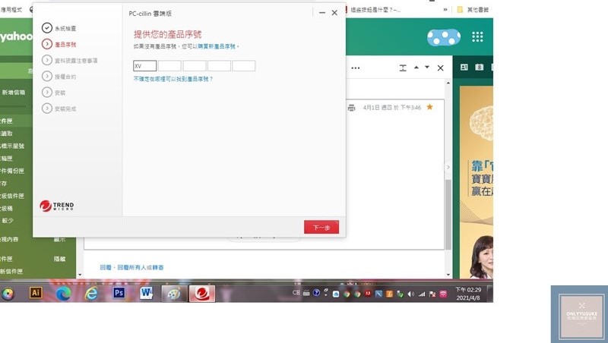Click the 資料披露注意事項 step icon in installer sidebar
This screenshot has width=608, height=343.
pos(47,60)
